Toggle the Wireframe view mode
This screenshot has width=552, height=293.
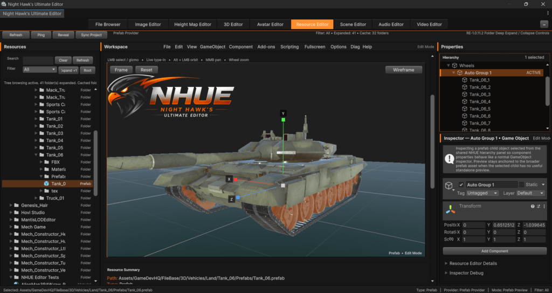click(403, 70)
